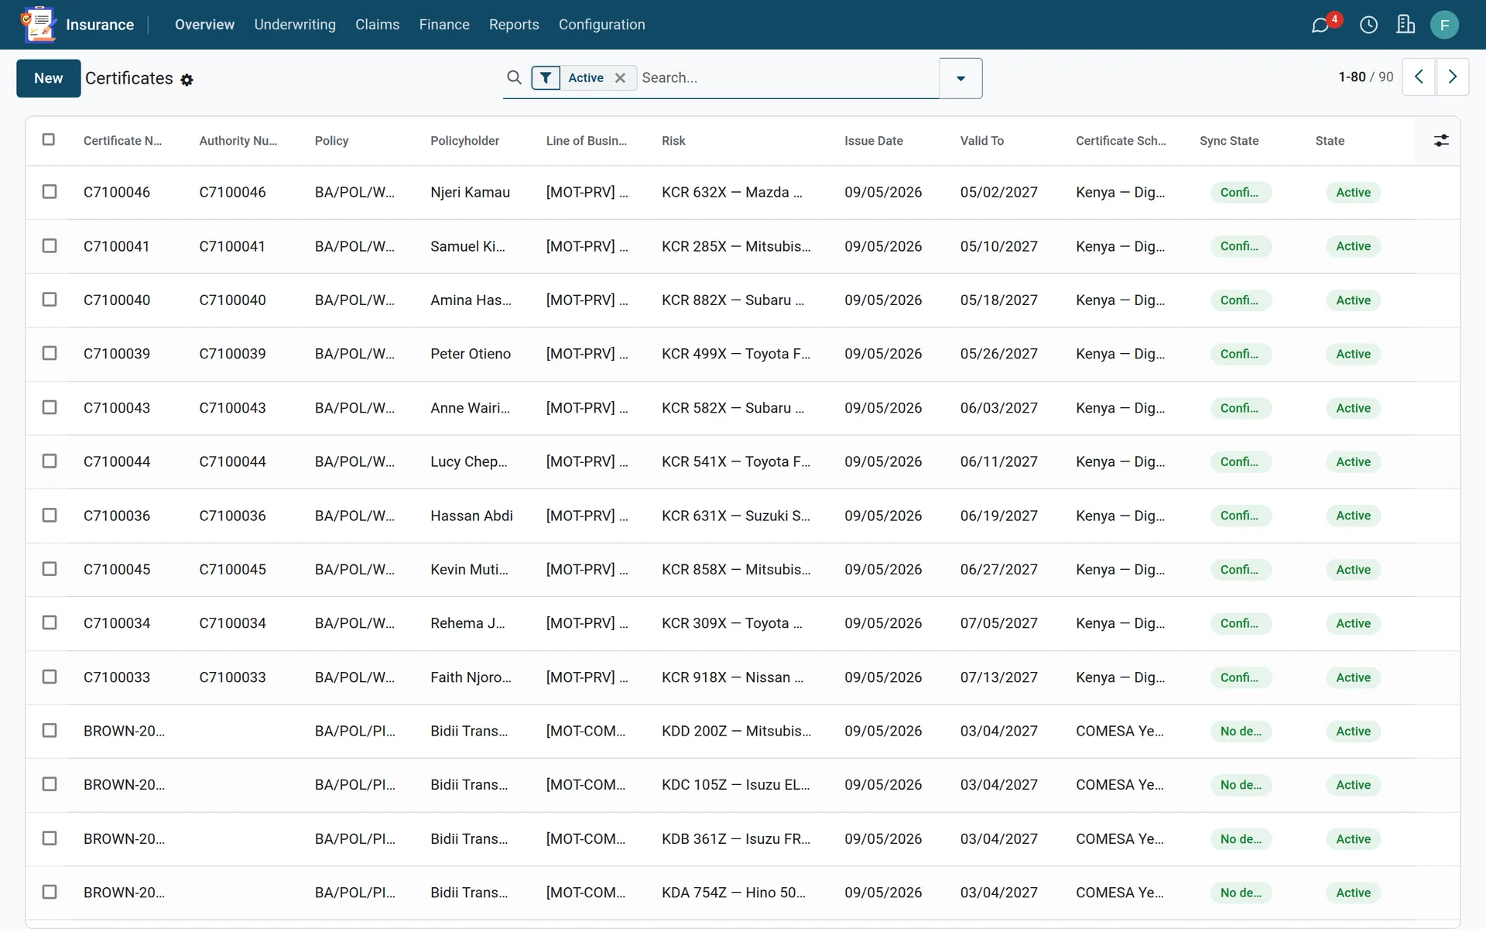Click the Hassan Abdi policyholder cell
This screenshot has height=929, width=1486.
coord(471,516)
